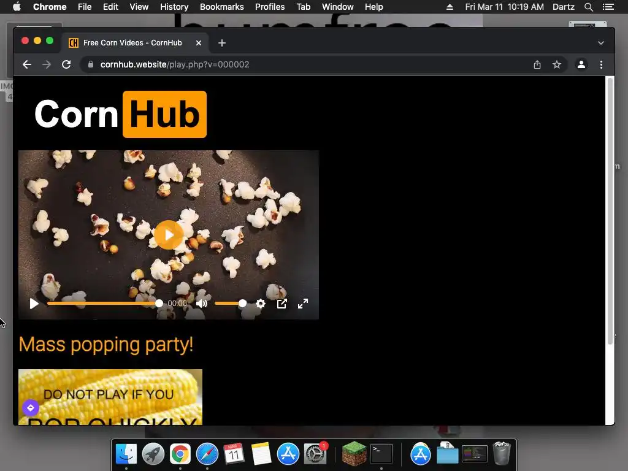This screenshot has width=628, height=471.
Task: Open the Bookmarks menu
Action: coord(222,7)
